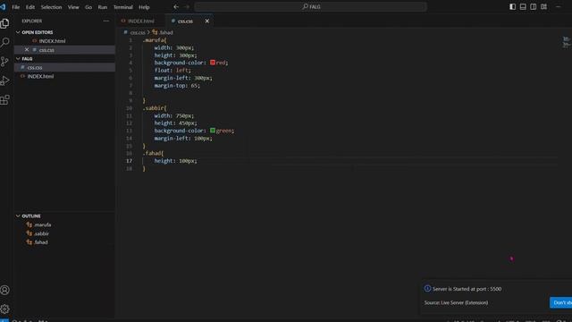Click the go forward arrow
This screenshot has width=572, height=322.
tap(187, 6)
